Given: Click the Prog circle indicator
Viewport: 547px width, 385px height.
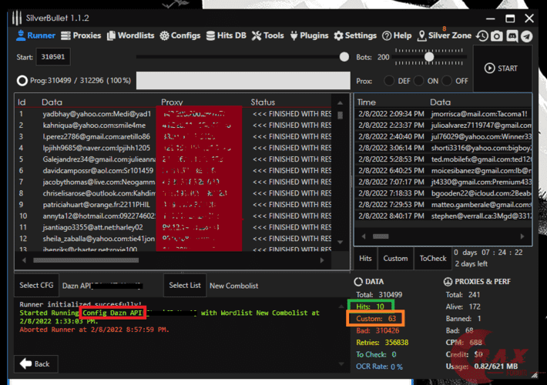Looking at the screenshot, I should [22, 81].
